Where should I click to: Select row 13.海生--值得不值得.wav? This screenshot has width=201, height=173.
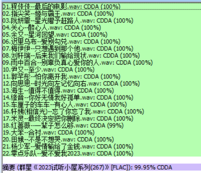[x=102, y=90]
